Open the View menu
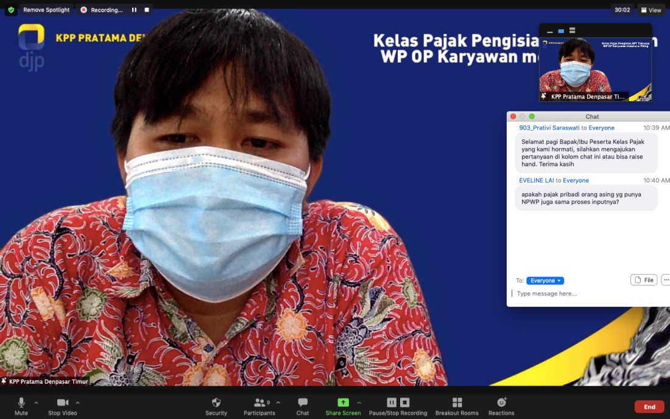Screen dimensions: 670x419 [651, 10]
